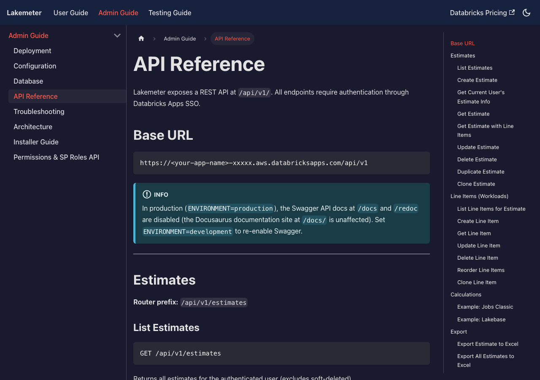Go to Get Line Item in contents
The image size is (540, 380).
coord(474,233)
